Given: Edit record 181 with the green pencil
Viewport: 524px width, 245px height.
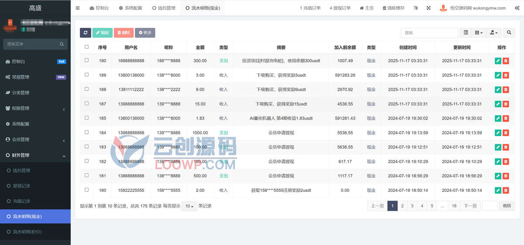Looking at the screenshot, I should [x=498, y=176].
